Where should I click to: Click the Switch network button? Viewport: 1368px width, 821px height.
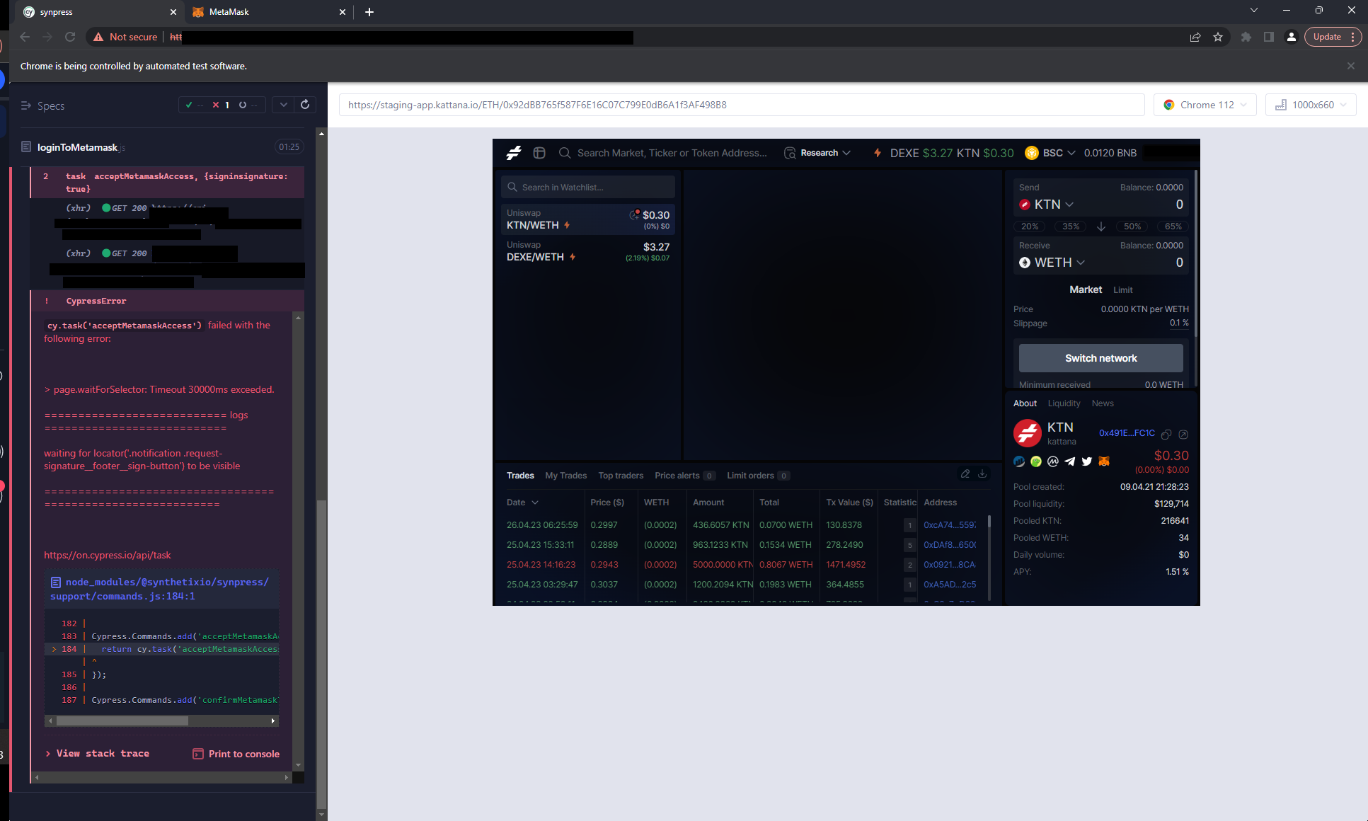click(1101, 358)
